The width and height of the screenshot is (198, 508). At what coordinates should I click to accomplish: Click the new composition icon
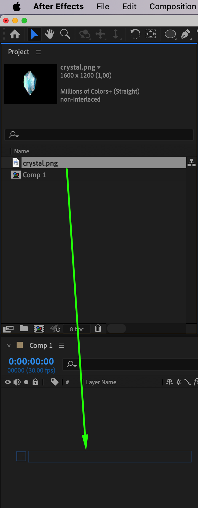[39, 329]
